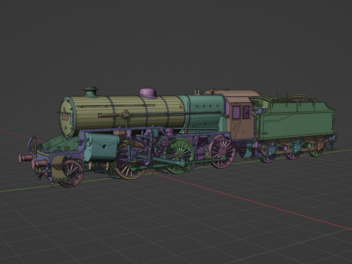Click the circular smokebox door at the front
Screen dimensions: 352x264
coord(68,117)
